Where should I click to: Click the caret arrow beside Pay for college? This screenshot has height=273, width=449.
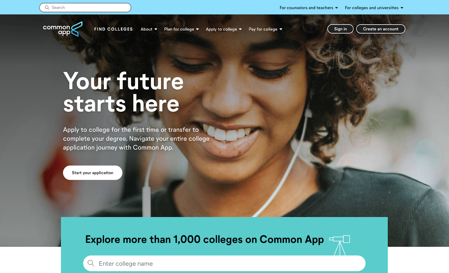[x=281, y=29]
